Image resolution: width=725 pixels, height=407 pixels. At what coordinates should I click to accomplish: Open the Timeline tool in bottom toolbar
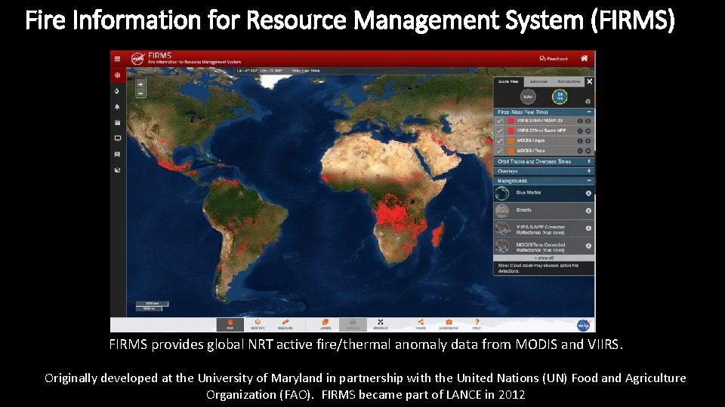(353, 324)
